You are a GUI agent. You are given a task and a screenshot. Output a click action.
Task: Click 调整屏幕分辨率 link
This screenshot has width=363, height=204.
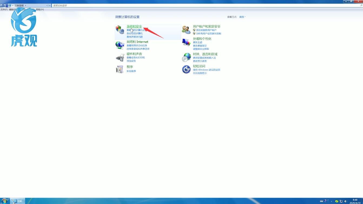[201, 49]
